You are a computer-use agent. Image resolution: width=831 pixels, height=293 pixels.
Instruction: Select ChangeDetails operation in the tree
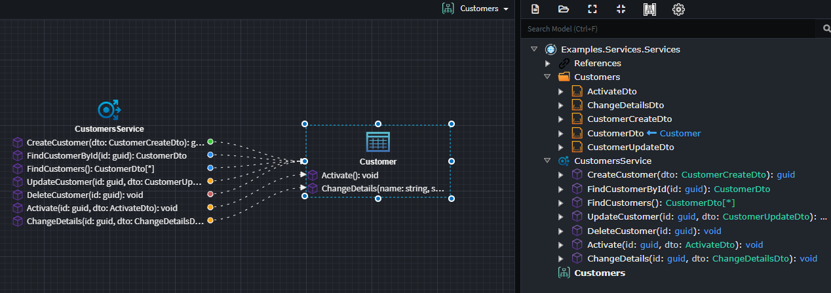[x=702, y=259]
